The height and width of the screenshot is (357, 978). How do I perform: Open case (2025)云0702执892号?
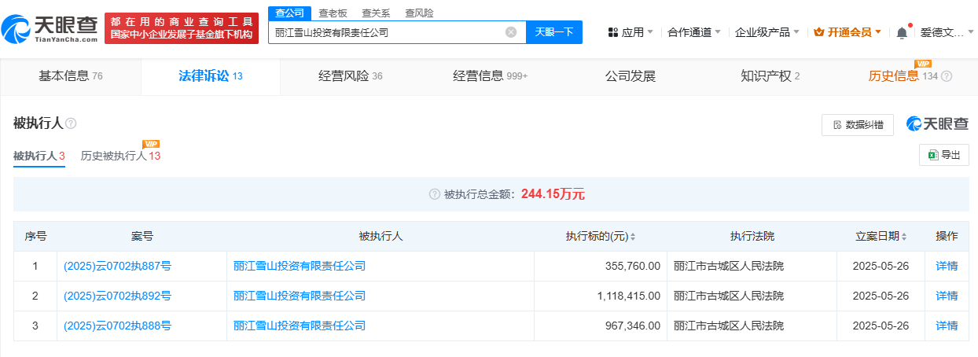(117, 296)
